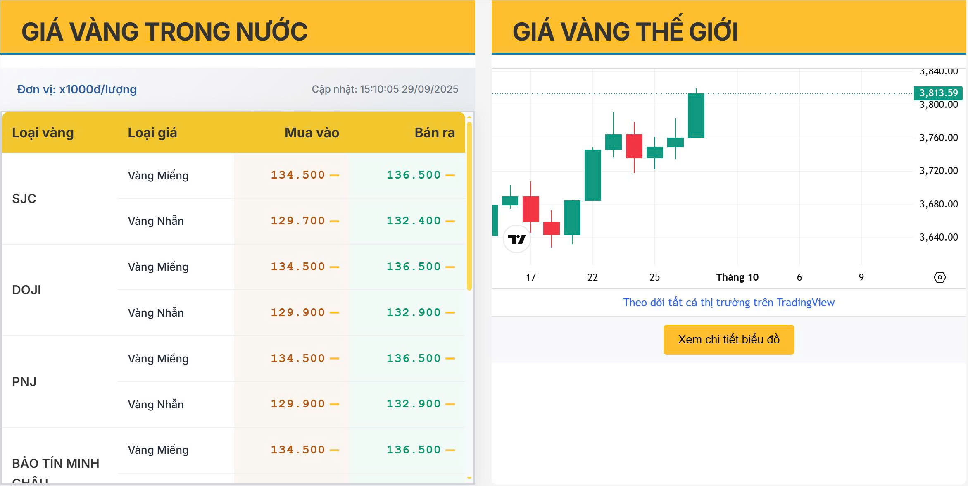This screenshot has height=486, width=968.
Task: Click the 'Bán ra' column header
Action: pyautogui.click(x=434, y=133)
